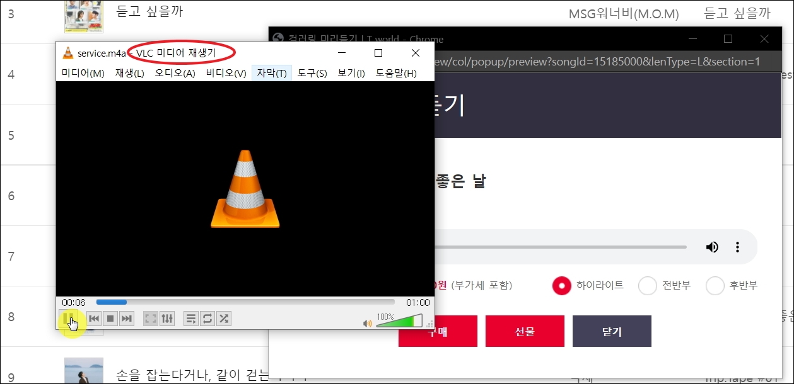
Task: Click song title 듣고 싶을까 in row 3
Action: pyautogui.click(x=150, y=11)
